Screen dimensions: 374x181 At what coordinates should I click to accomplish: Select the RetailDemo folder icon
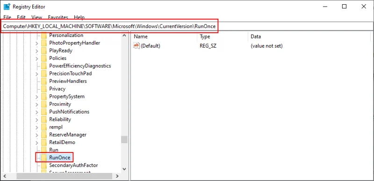pos(44,142)
